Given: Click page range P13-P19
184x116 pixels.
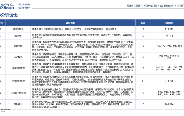Looking at the screenshot, I should pos(169,29).
